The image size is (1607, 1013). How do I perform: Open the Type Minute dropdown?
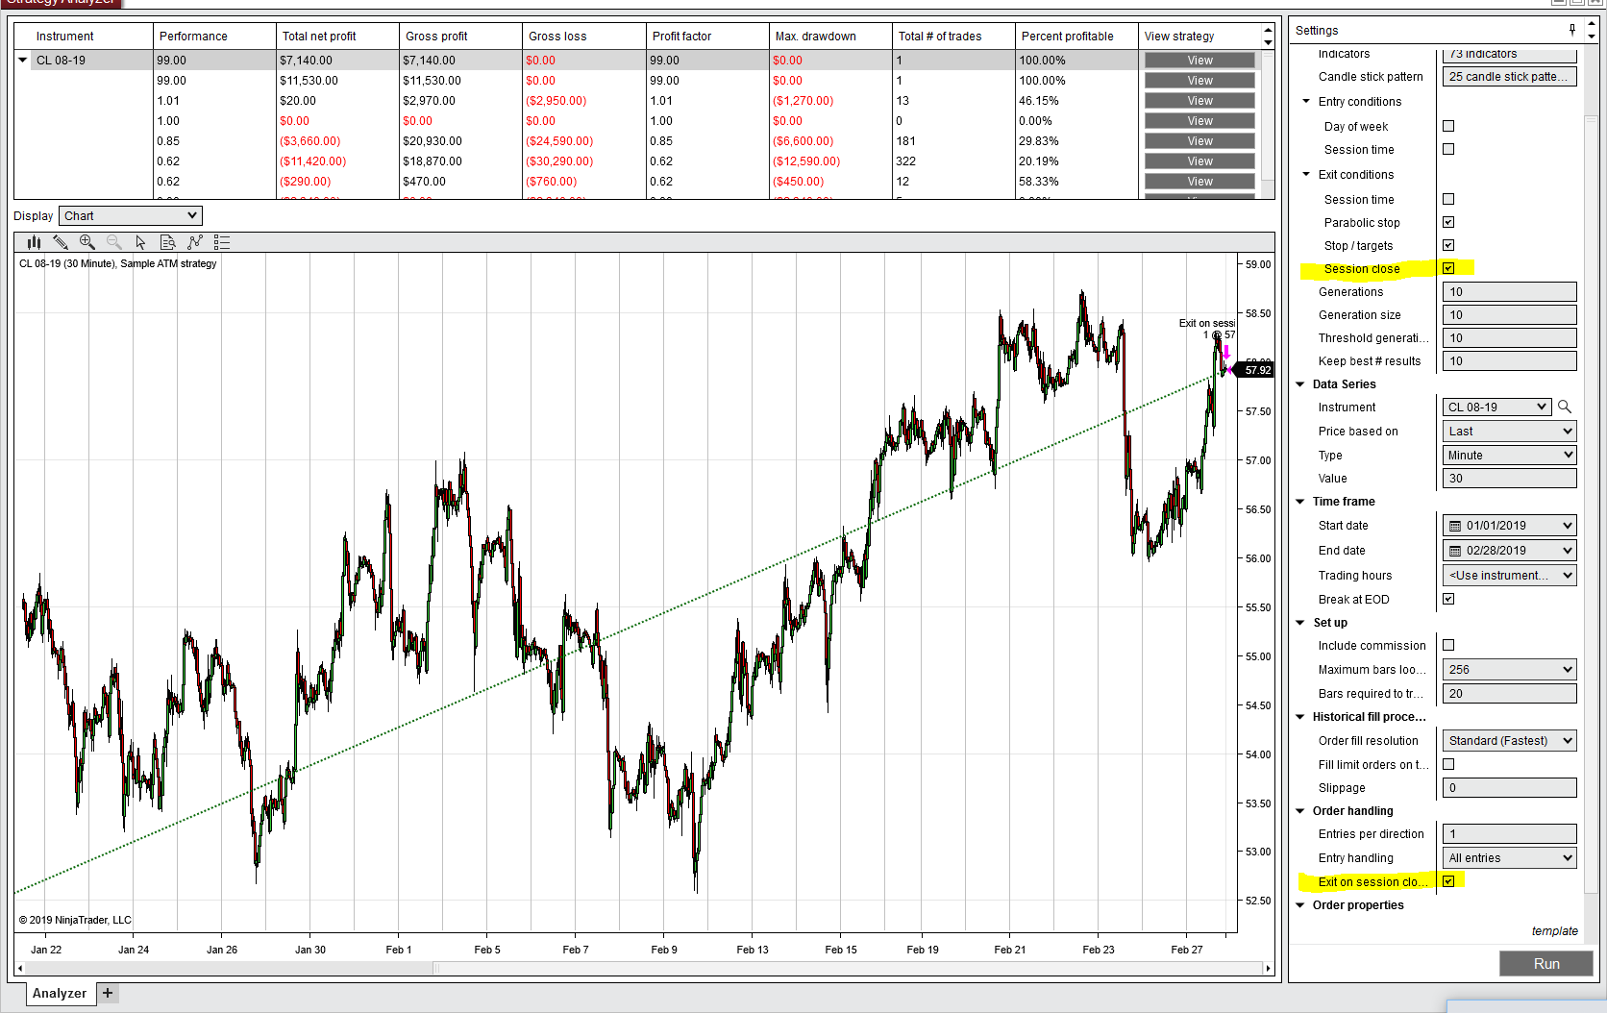[x=1510, y=456]
